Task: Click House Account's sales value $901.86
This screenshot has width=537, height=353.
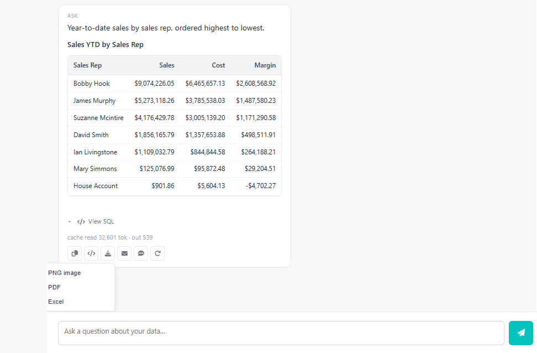Action: 163,186
